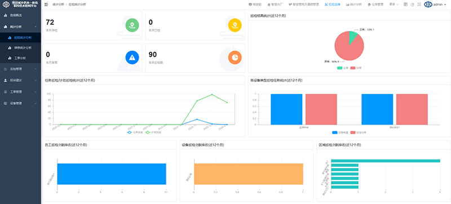Toggle the 设备数量 blue bar legend
This screenshot has height=204, width=451.
341,132
